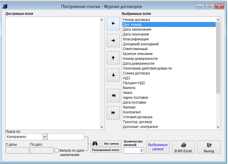Click the double left arrow button
This screenshot has width=228, height=164.
coord(113,96)
